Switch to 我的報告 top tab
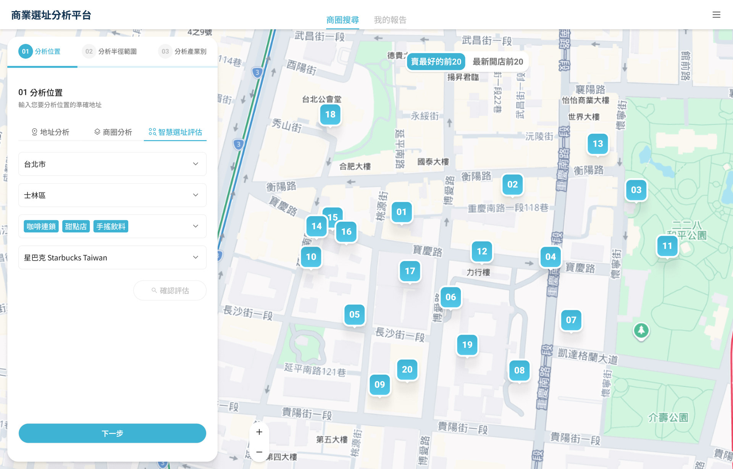Viewport: 733px width, 469px height. [x=390, y=20]
